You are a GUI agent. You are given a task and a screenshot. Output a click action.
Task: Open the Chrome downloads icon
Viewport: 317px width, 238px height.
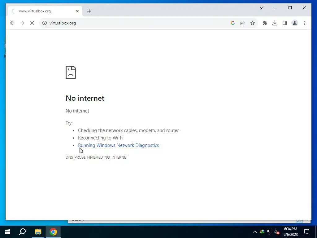click(275, 23)
